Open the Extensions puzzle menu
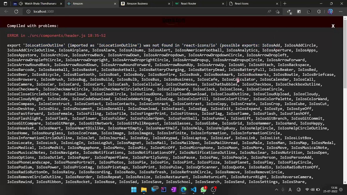This screenshot has height=195, width=347. [x=319, y=11]
